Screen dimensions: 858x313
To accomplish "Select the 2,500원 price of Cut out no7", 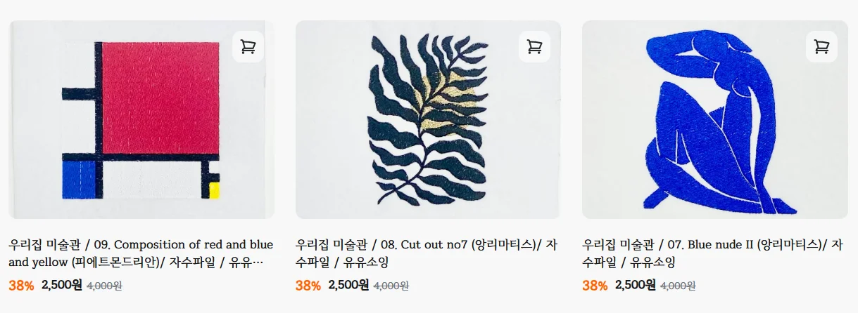I will [x=348, y=285].
